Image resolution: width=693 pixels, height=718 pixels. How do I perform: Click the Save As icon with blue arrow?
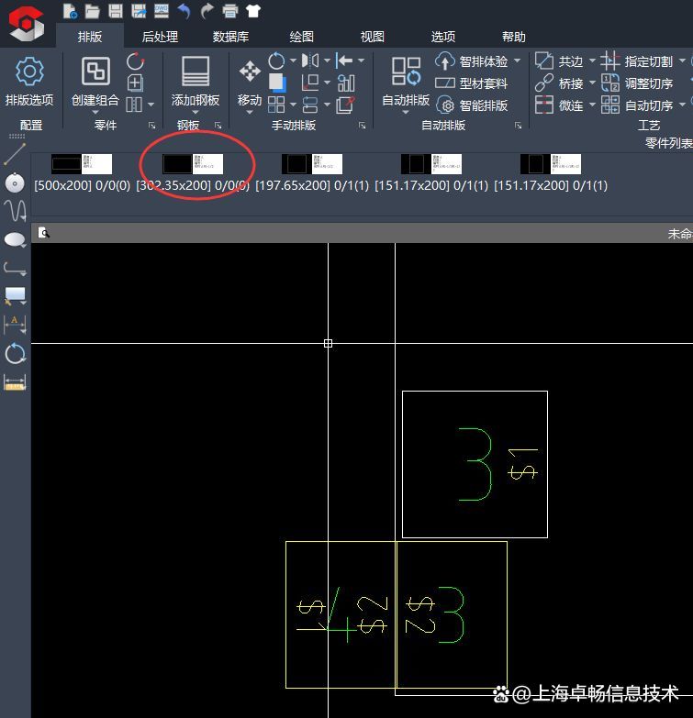click(139, 11)
